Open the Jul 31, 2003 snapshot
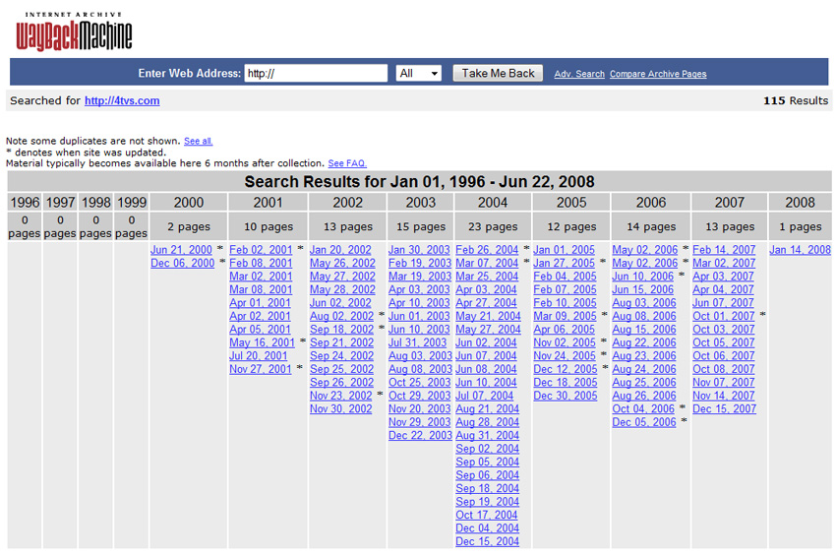The height and width of the screenshot is (556, 836). click(417, 342)
